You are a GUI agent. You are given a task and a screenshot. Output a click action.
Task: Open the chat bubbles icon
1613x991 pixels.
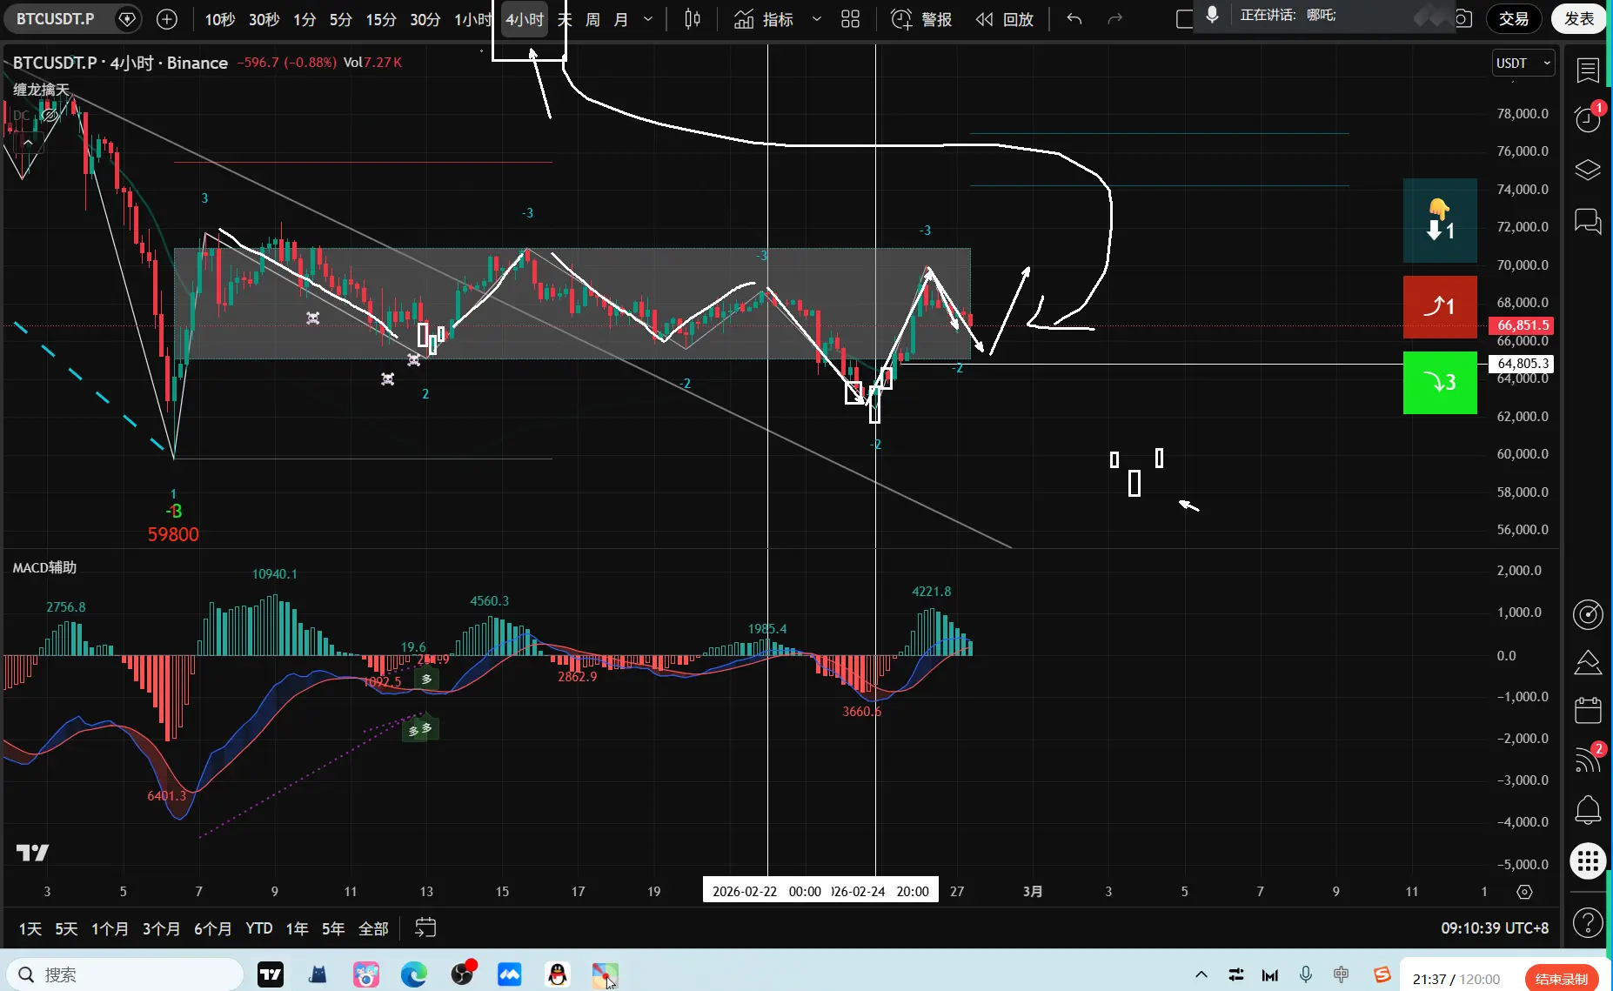click(1588, 221)
